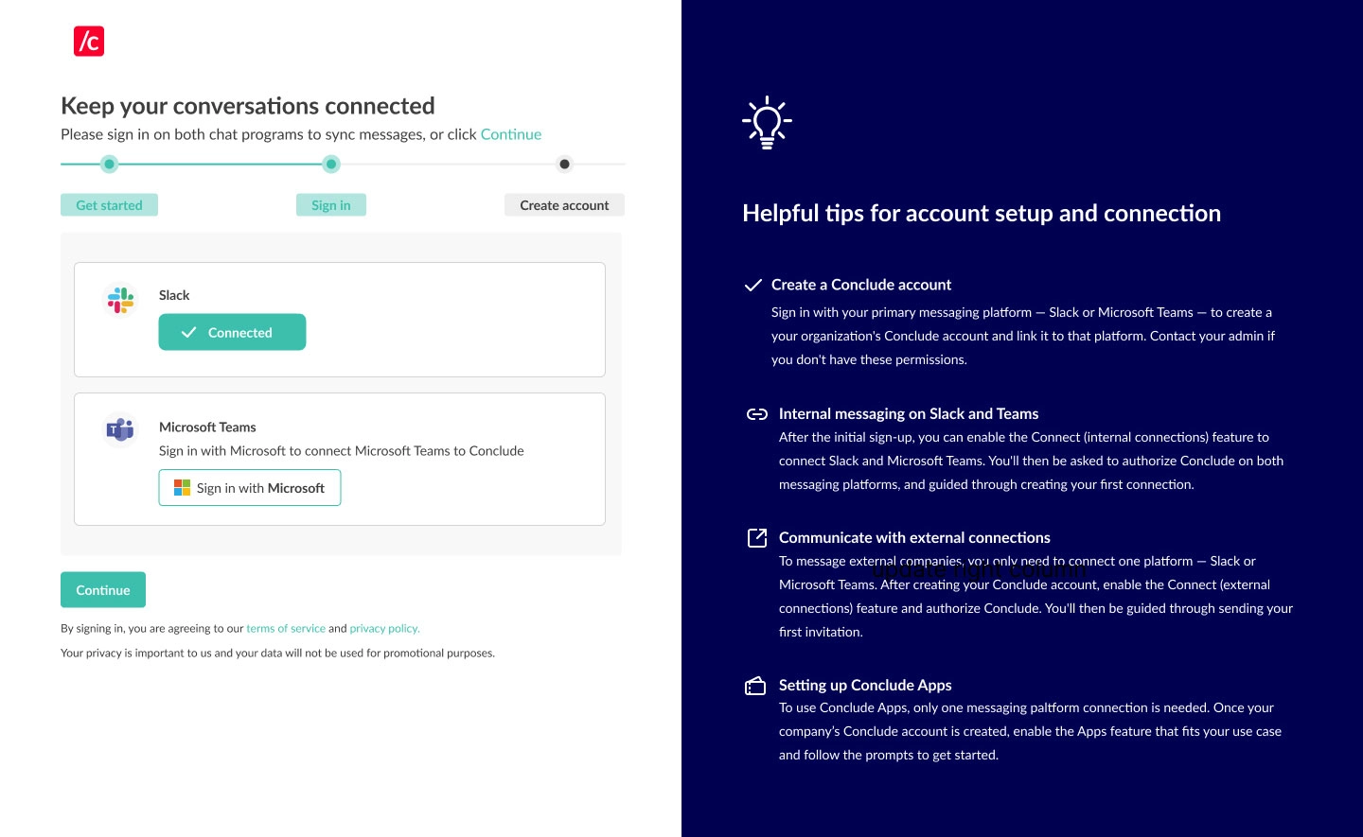Click the checkmark icon beside Create a Conclude account
1363x837 pixels.
click(753, 285)
